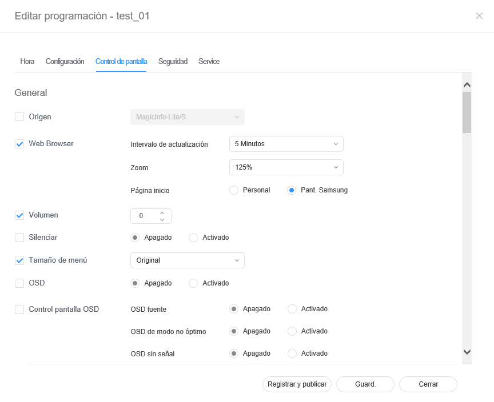Enable the Origen checkbox
The image size is (494, 402).
point(19,117)
